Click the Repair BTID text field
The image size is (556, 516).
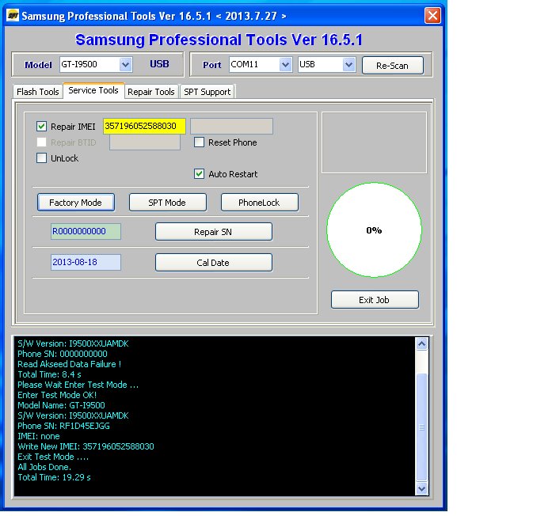pos(145,142)
